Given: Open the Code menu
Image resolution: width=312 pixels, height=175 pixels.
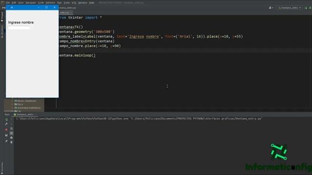Looking at the screenshot, I should [x=41, y=3].
